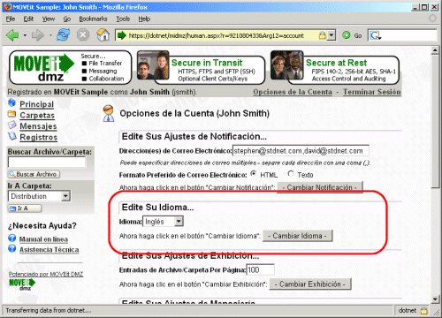The width and height of the screenshot is (442, 318).
Task: Click the Buscar Archivo/Carpeta search text field
Action: point(47,162)
